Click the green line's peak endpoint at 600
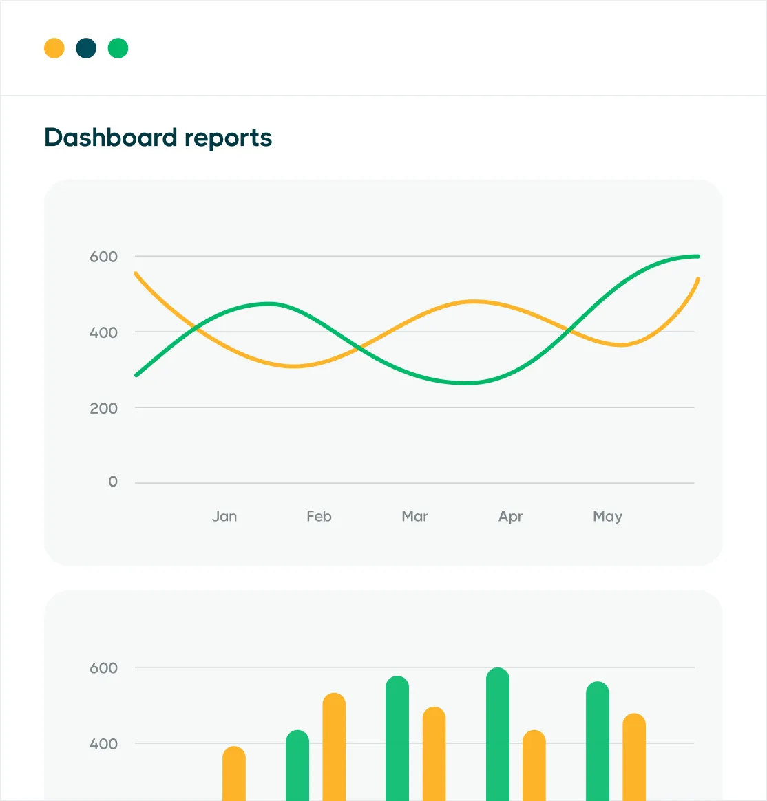The image size is (767, 801). coord(697,257)
